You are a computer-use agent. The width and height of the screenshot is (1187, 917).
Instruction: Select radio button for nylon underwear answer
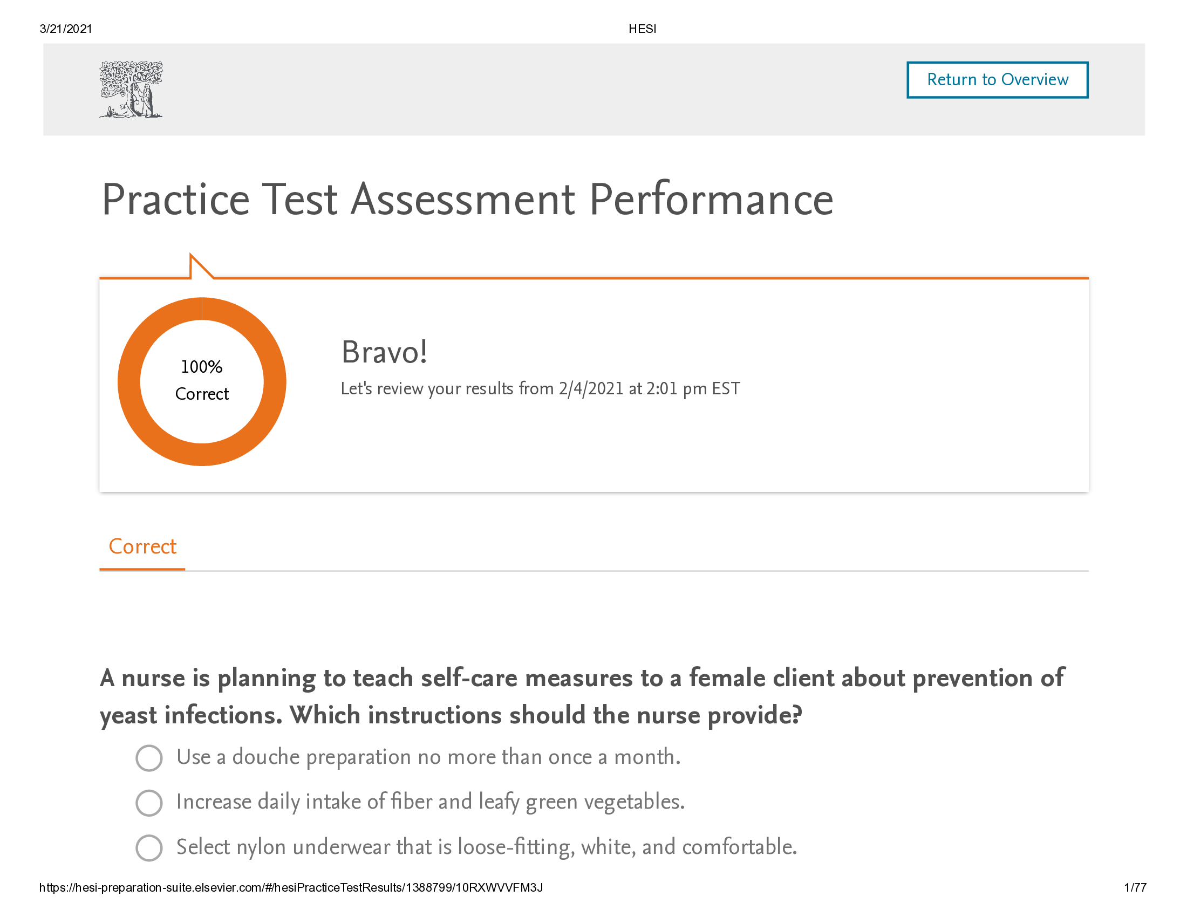tap(148, 847)
